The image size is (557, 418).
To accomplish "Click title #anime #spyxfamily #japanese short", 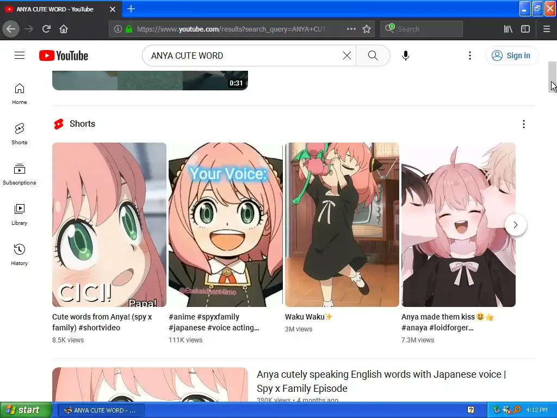I will (214, 322).
